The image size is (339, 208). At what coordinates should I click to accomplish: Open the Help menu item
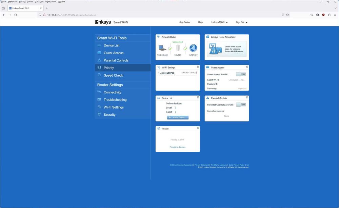click(200, 22)
